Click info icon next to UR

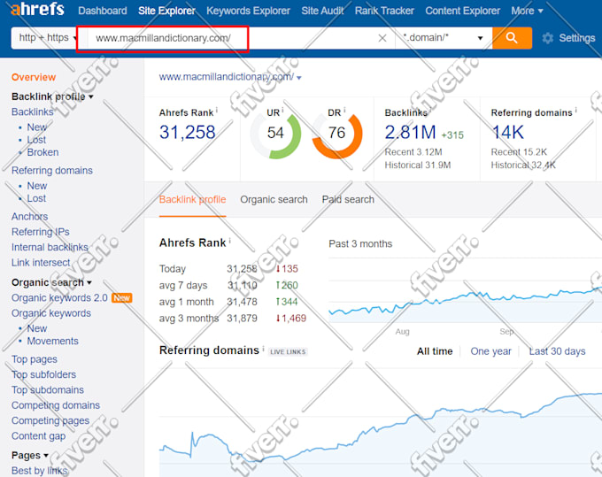tap(282, 111)
